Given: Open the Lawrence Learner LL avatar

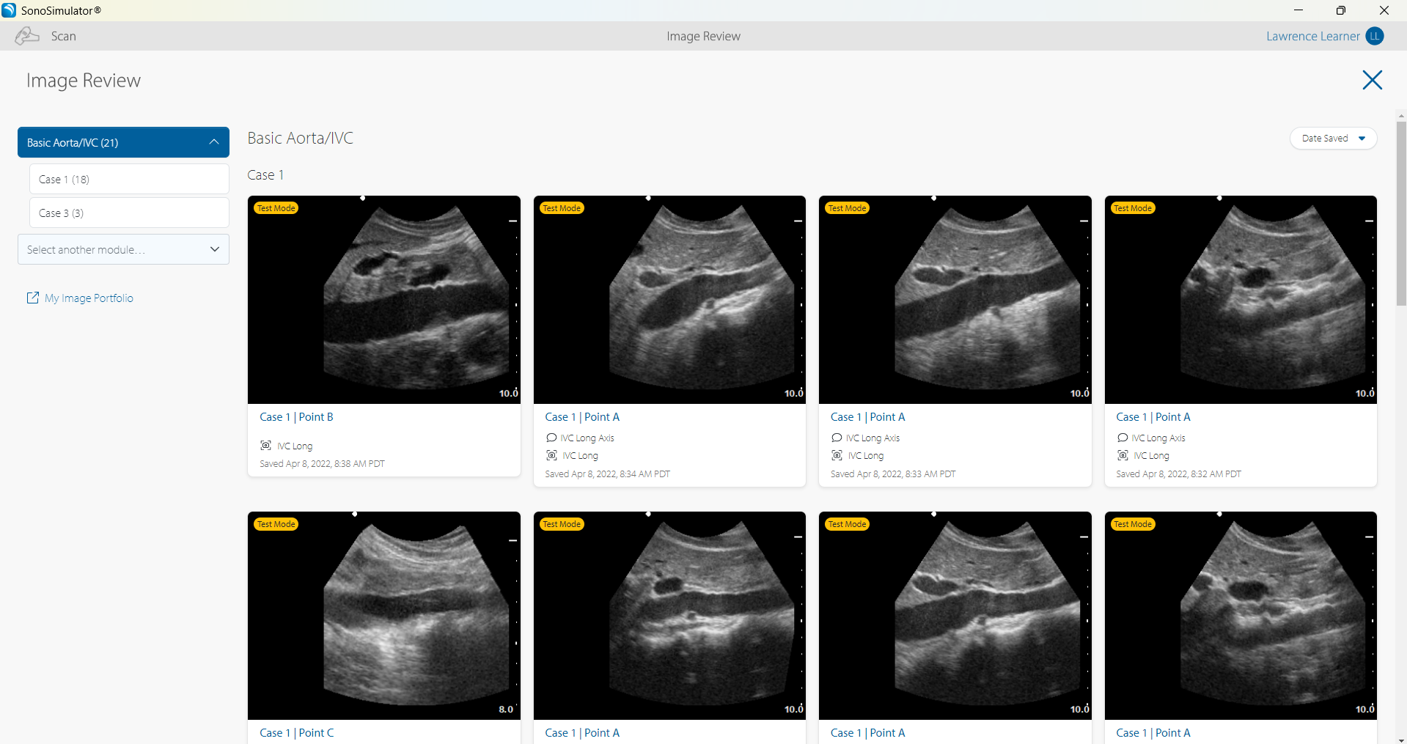Looking at the screenshot, I should point(1375,36).
